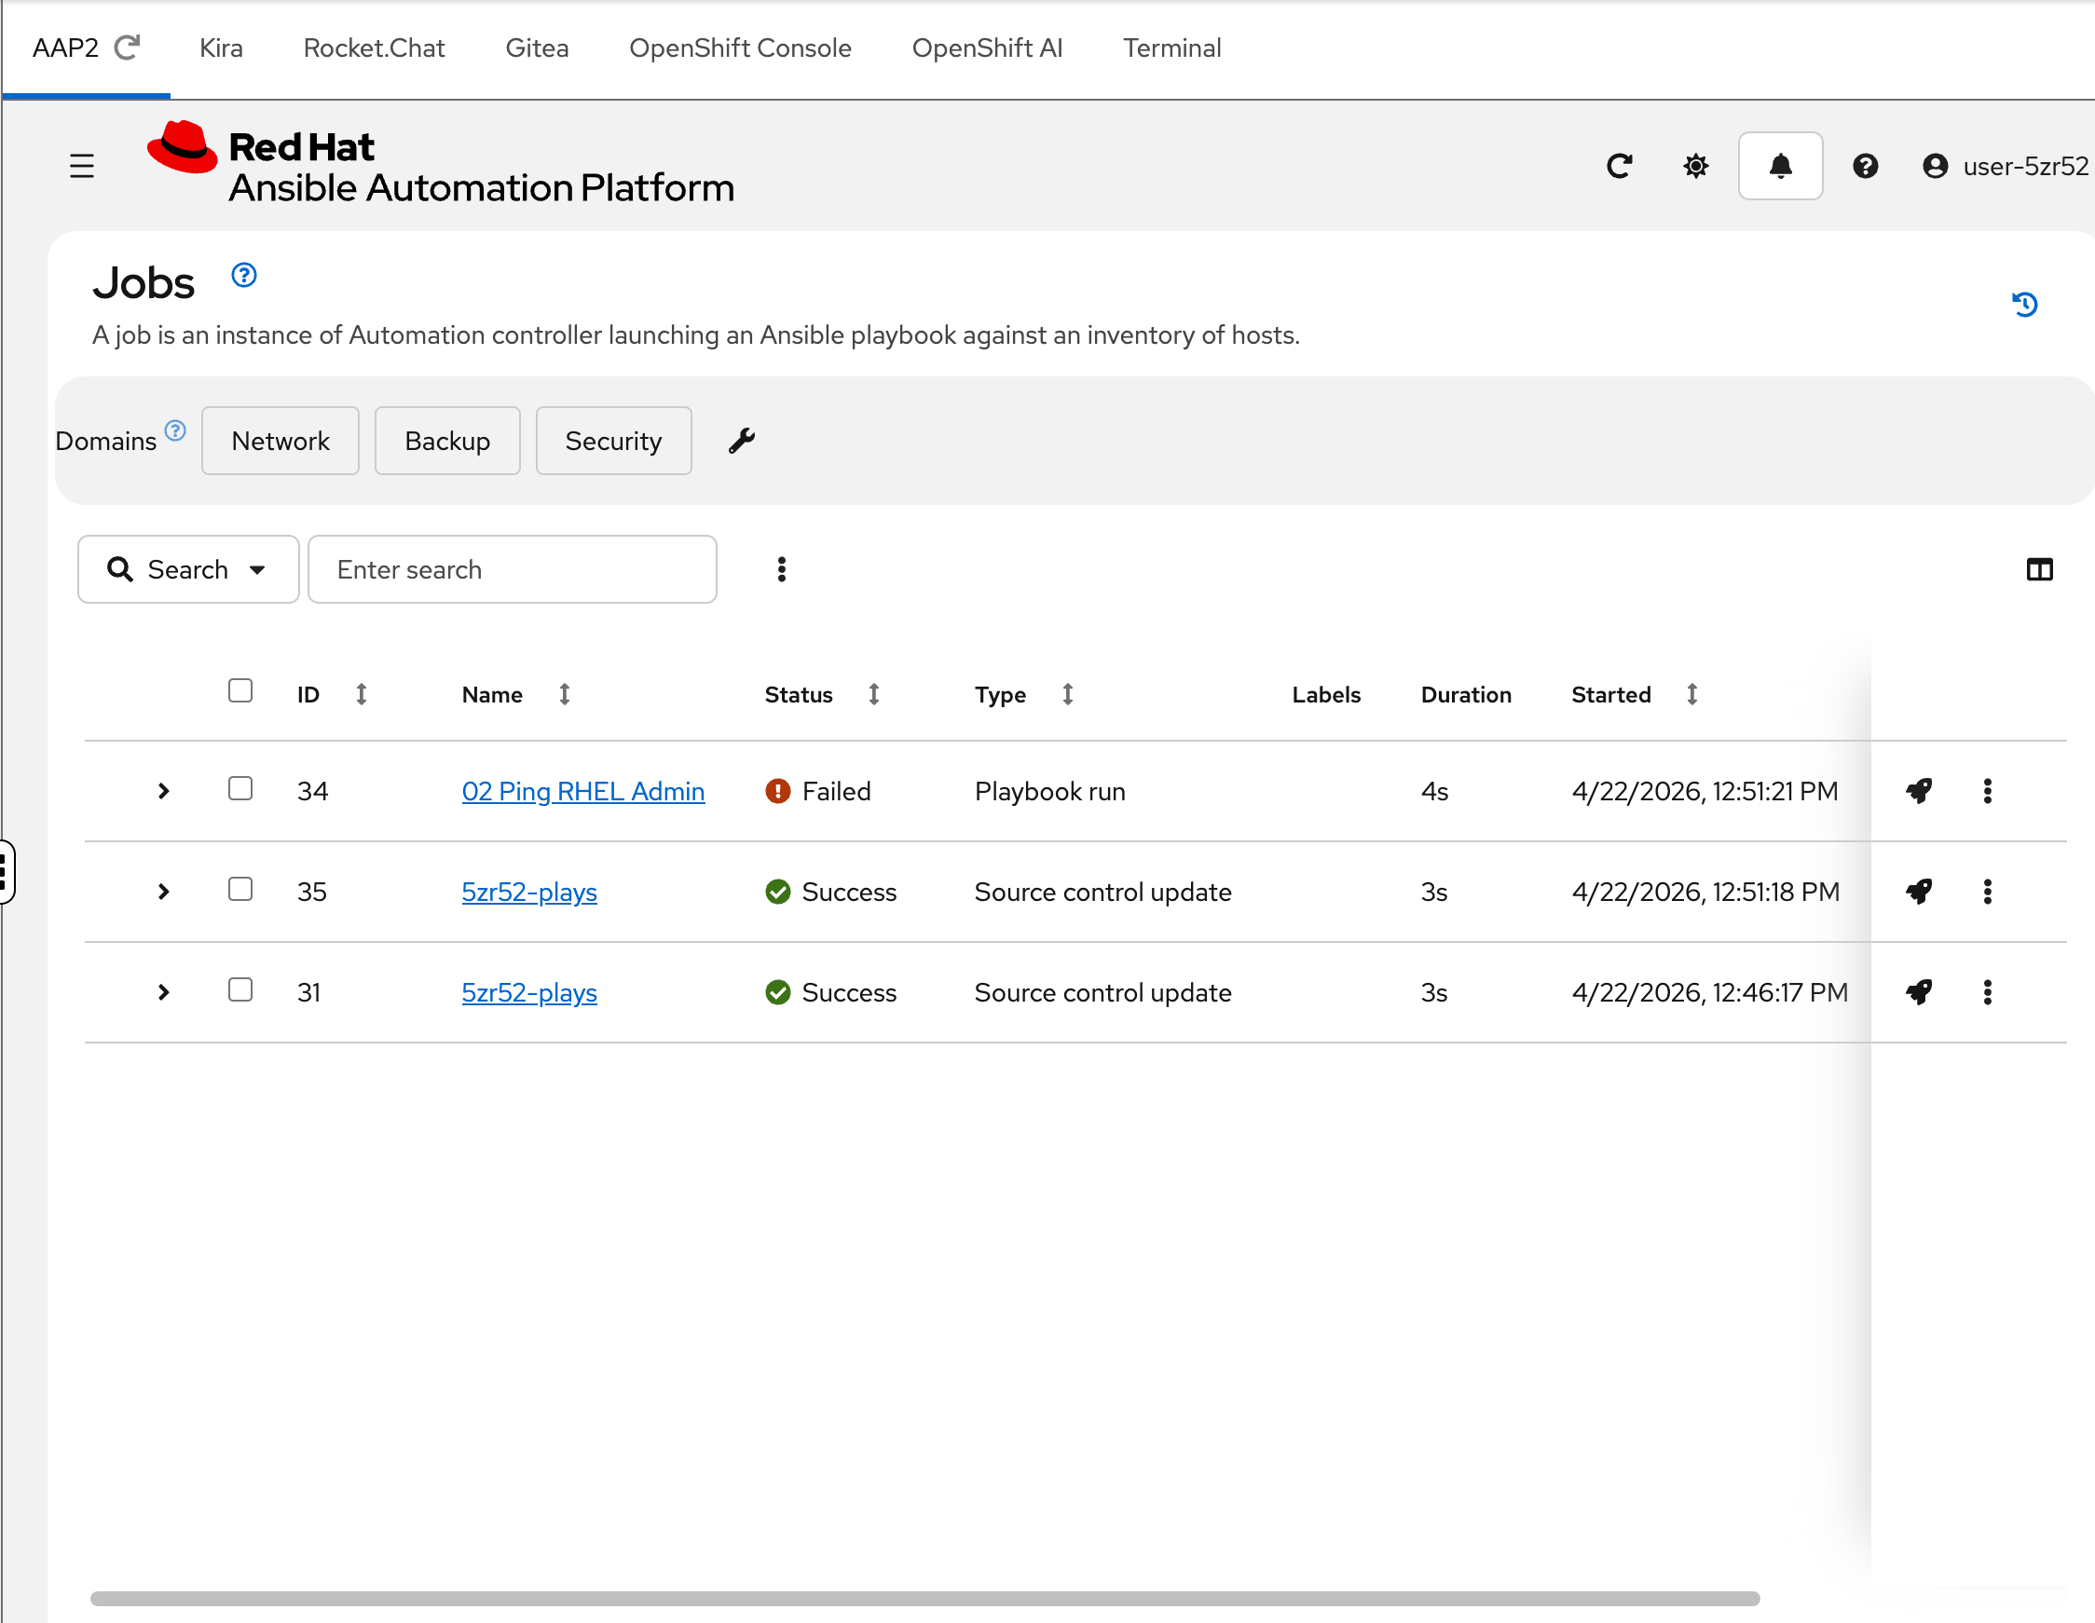Switch to the Terminal tab
The height and width of the screenshot is (1623, 2095).
coord(1172,48)
